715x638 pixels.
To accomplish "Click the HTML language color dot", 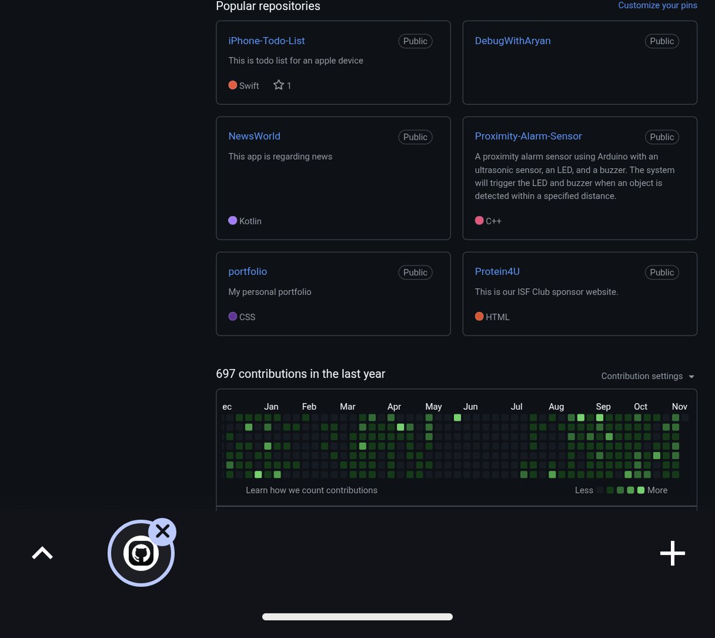I will 479,316.
